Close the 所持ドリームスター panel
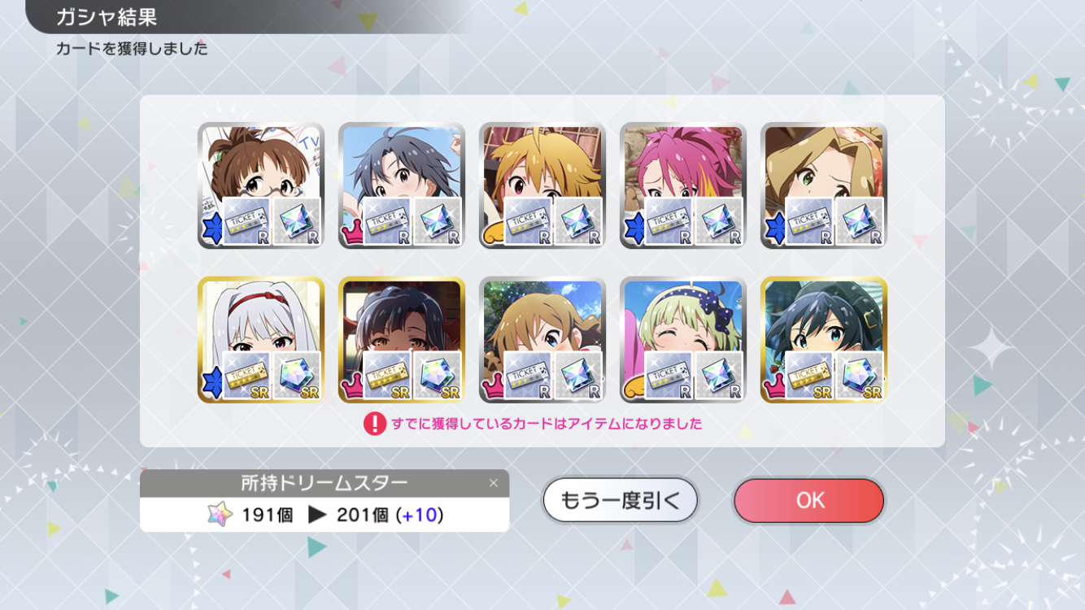The height and width of the screenshot is (610, 1085). pyautogui.click(x=493, y=483)
